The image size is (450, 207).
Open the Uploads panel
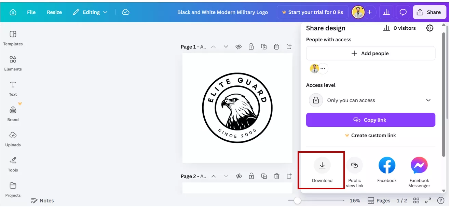click(13, 139)
